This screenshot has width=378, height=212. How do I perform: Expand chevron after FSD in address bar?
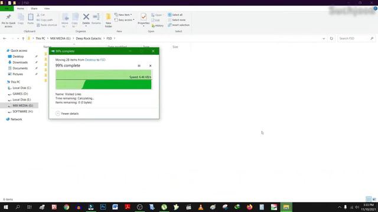click(115, 38)
